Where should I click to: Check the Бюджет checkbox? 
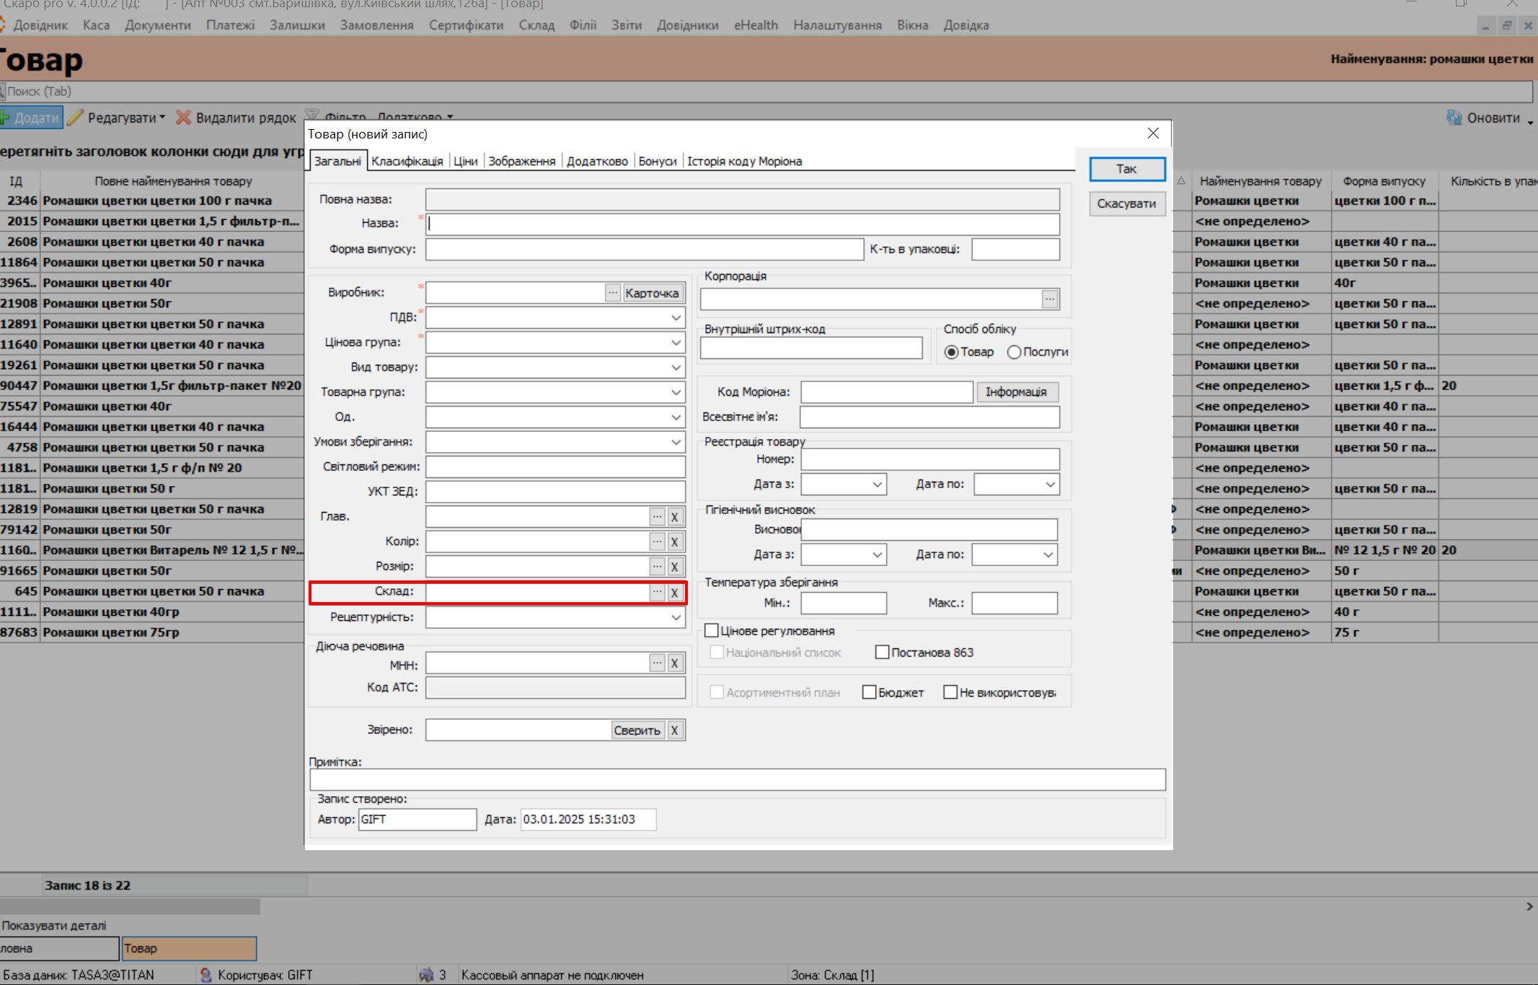click(x=870, y=692)
